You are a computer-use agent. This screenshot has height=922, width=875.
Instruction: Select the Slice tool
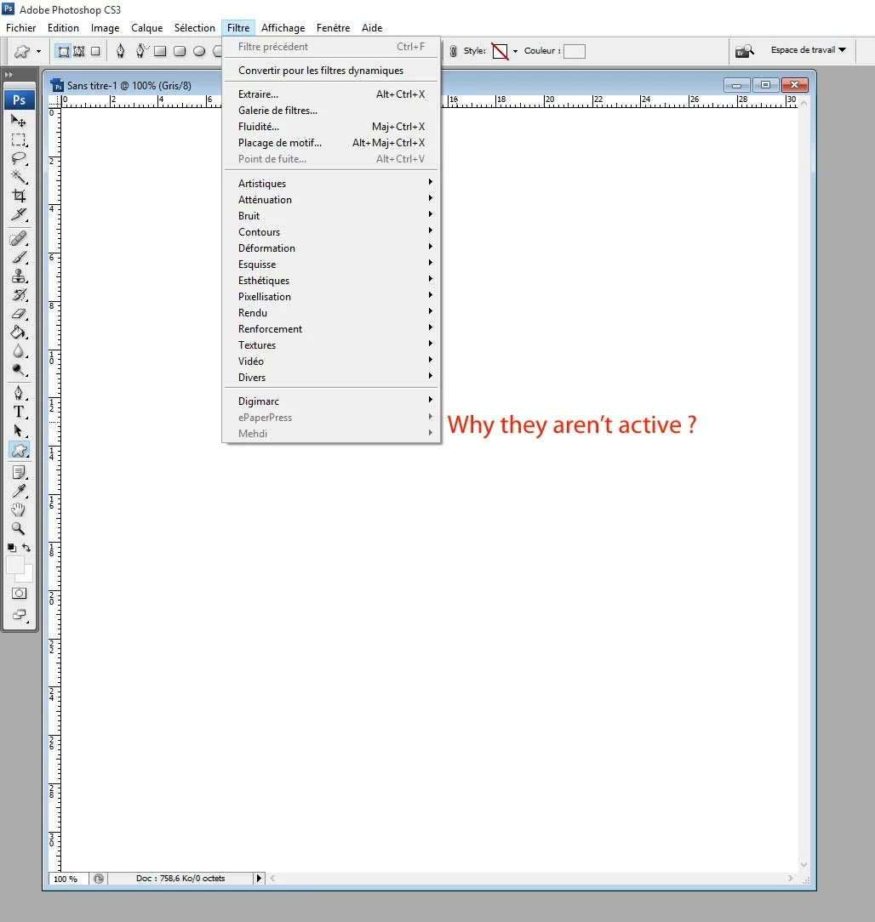19,214
